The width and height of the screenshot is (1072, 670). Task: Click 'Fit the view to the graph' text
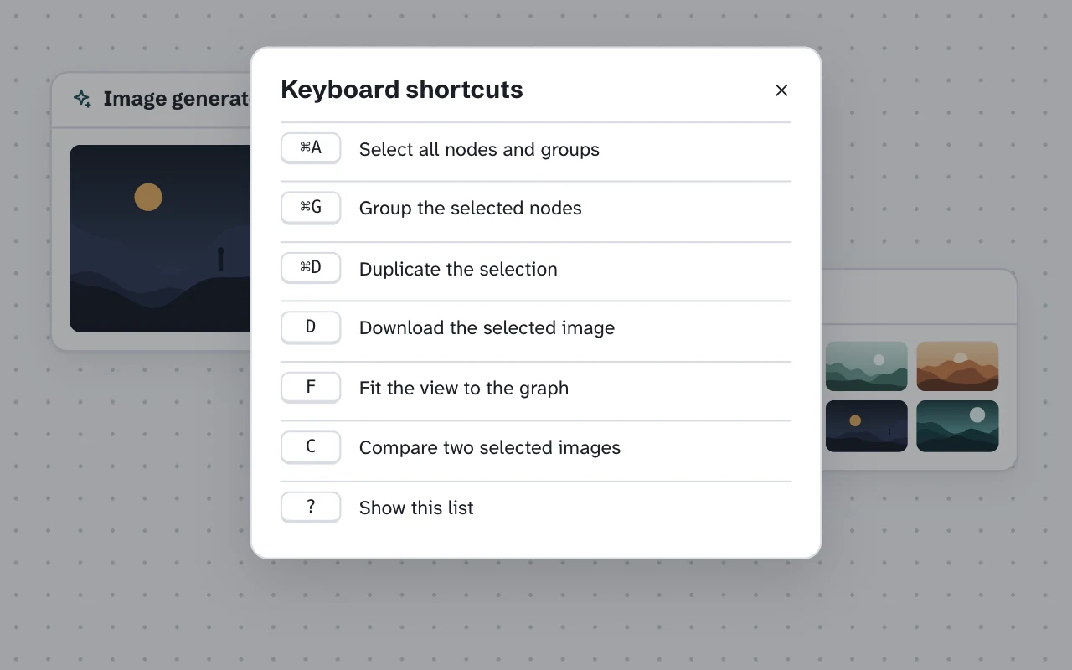(x=464, y=388)
